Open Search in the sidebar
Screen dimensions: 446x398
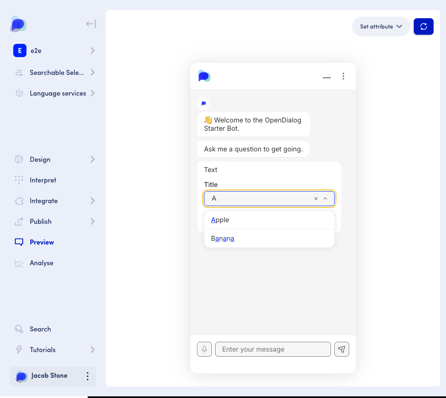tap(40, 329)
